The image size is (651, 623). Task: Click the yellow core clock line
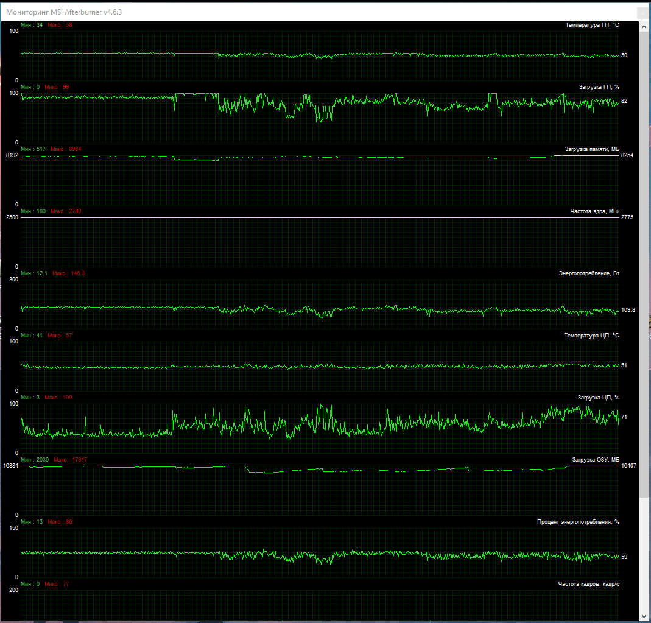(320, 217)
